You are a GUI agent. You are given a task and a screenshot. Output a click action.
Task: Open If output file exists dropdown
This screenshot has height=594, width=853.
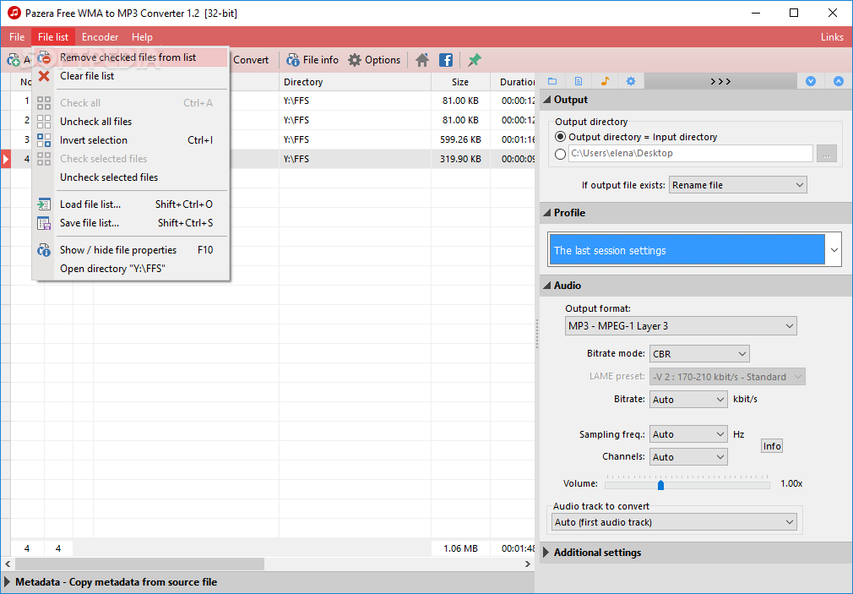pyautogui.click(x=737, y=185)
